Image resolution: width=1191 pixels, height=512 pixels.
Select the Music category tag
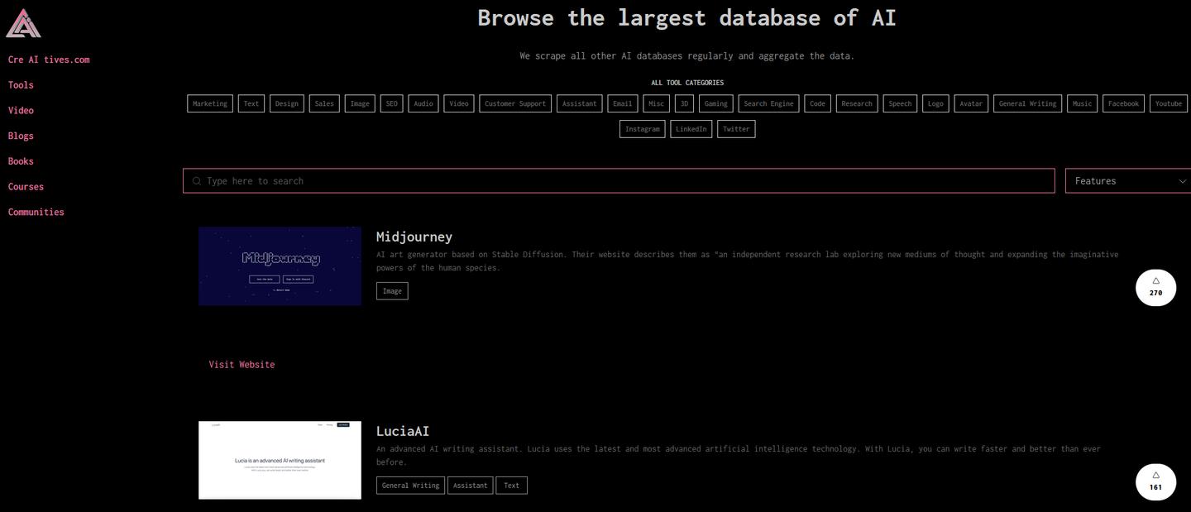pyautogui.click(x=1082, y=103)
